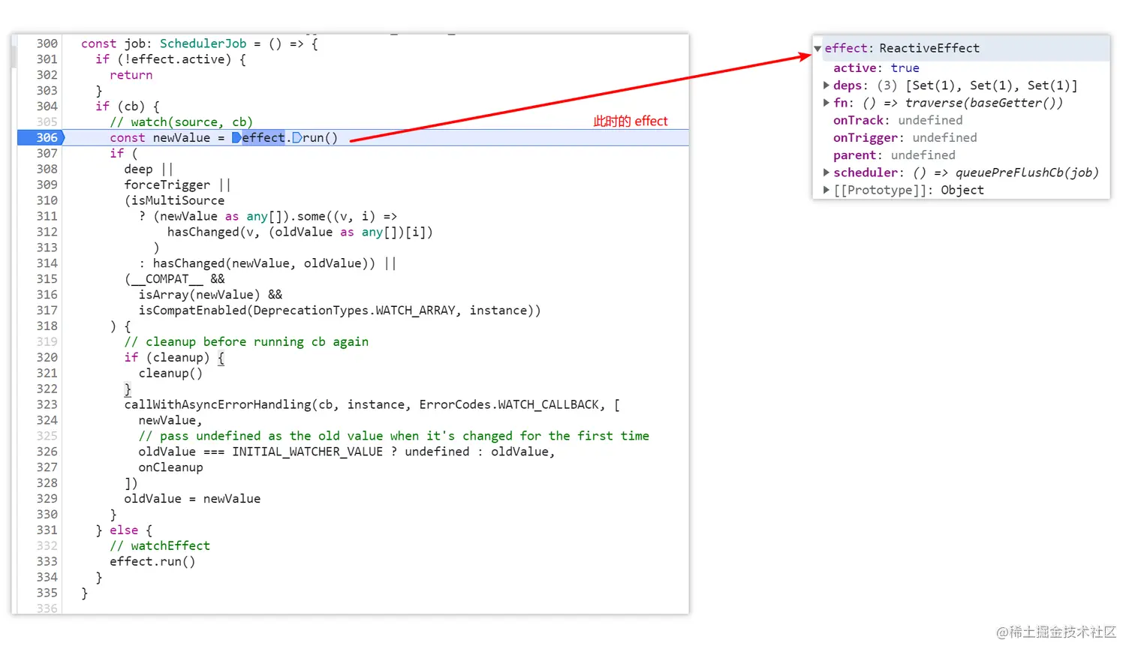Click line number 304 in the gutter
This screenshot has width=1135, height=658.
coord(47,107)
